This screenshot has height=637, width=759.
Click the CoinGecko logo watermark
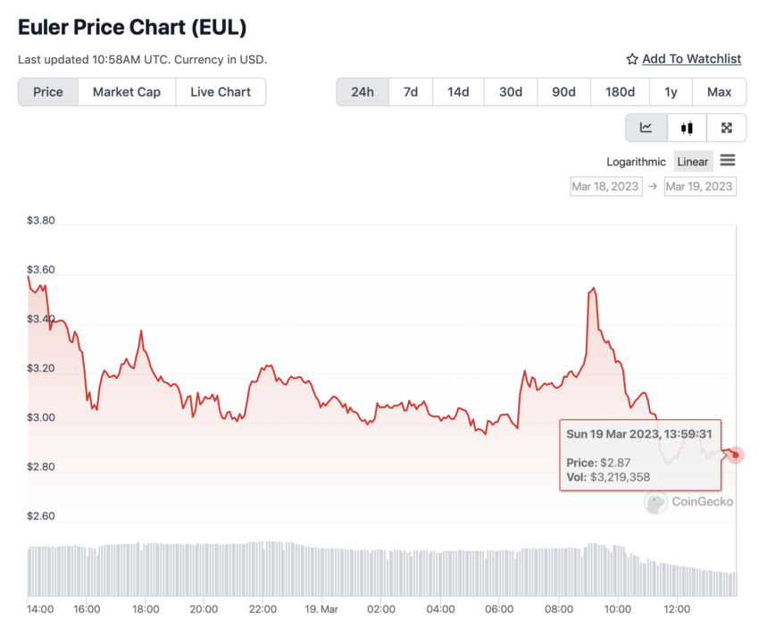(688, 502)
